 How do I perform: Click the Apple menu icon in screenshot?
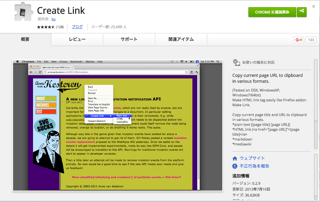click(18, 61)
